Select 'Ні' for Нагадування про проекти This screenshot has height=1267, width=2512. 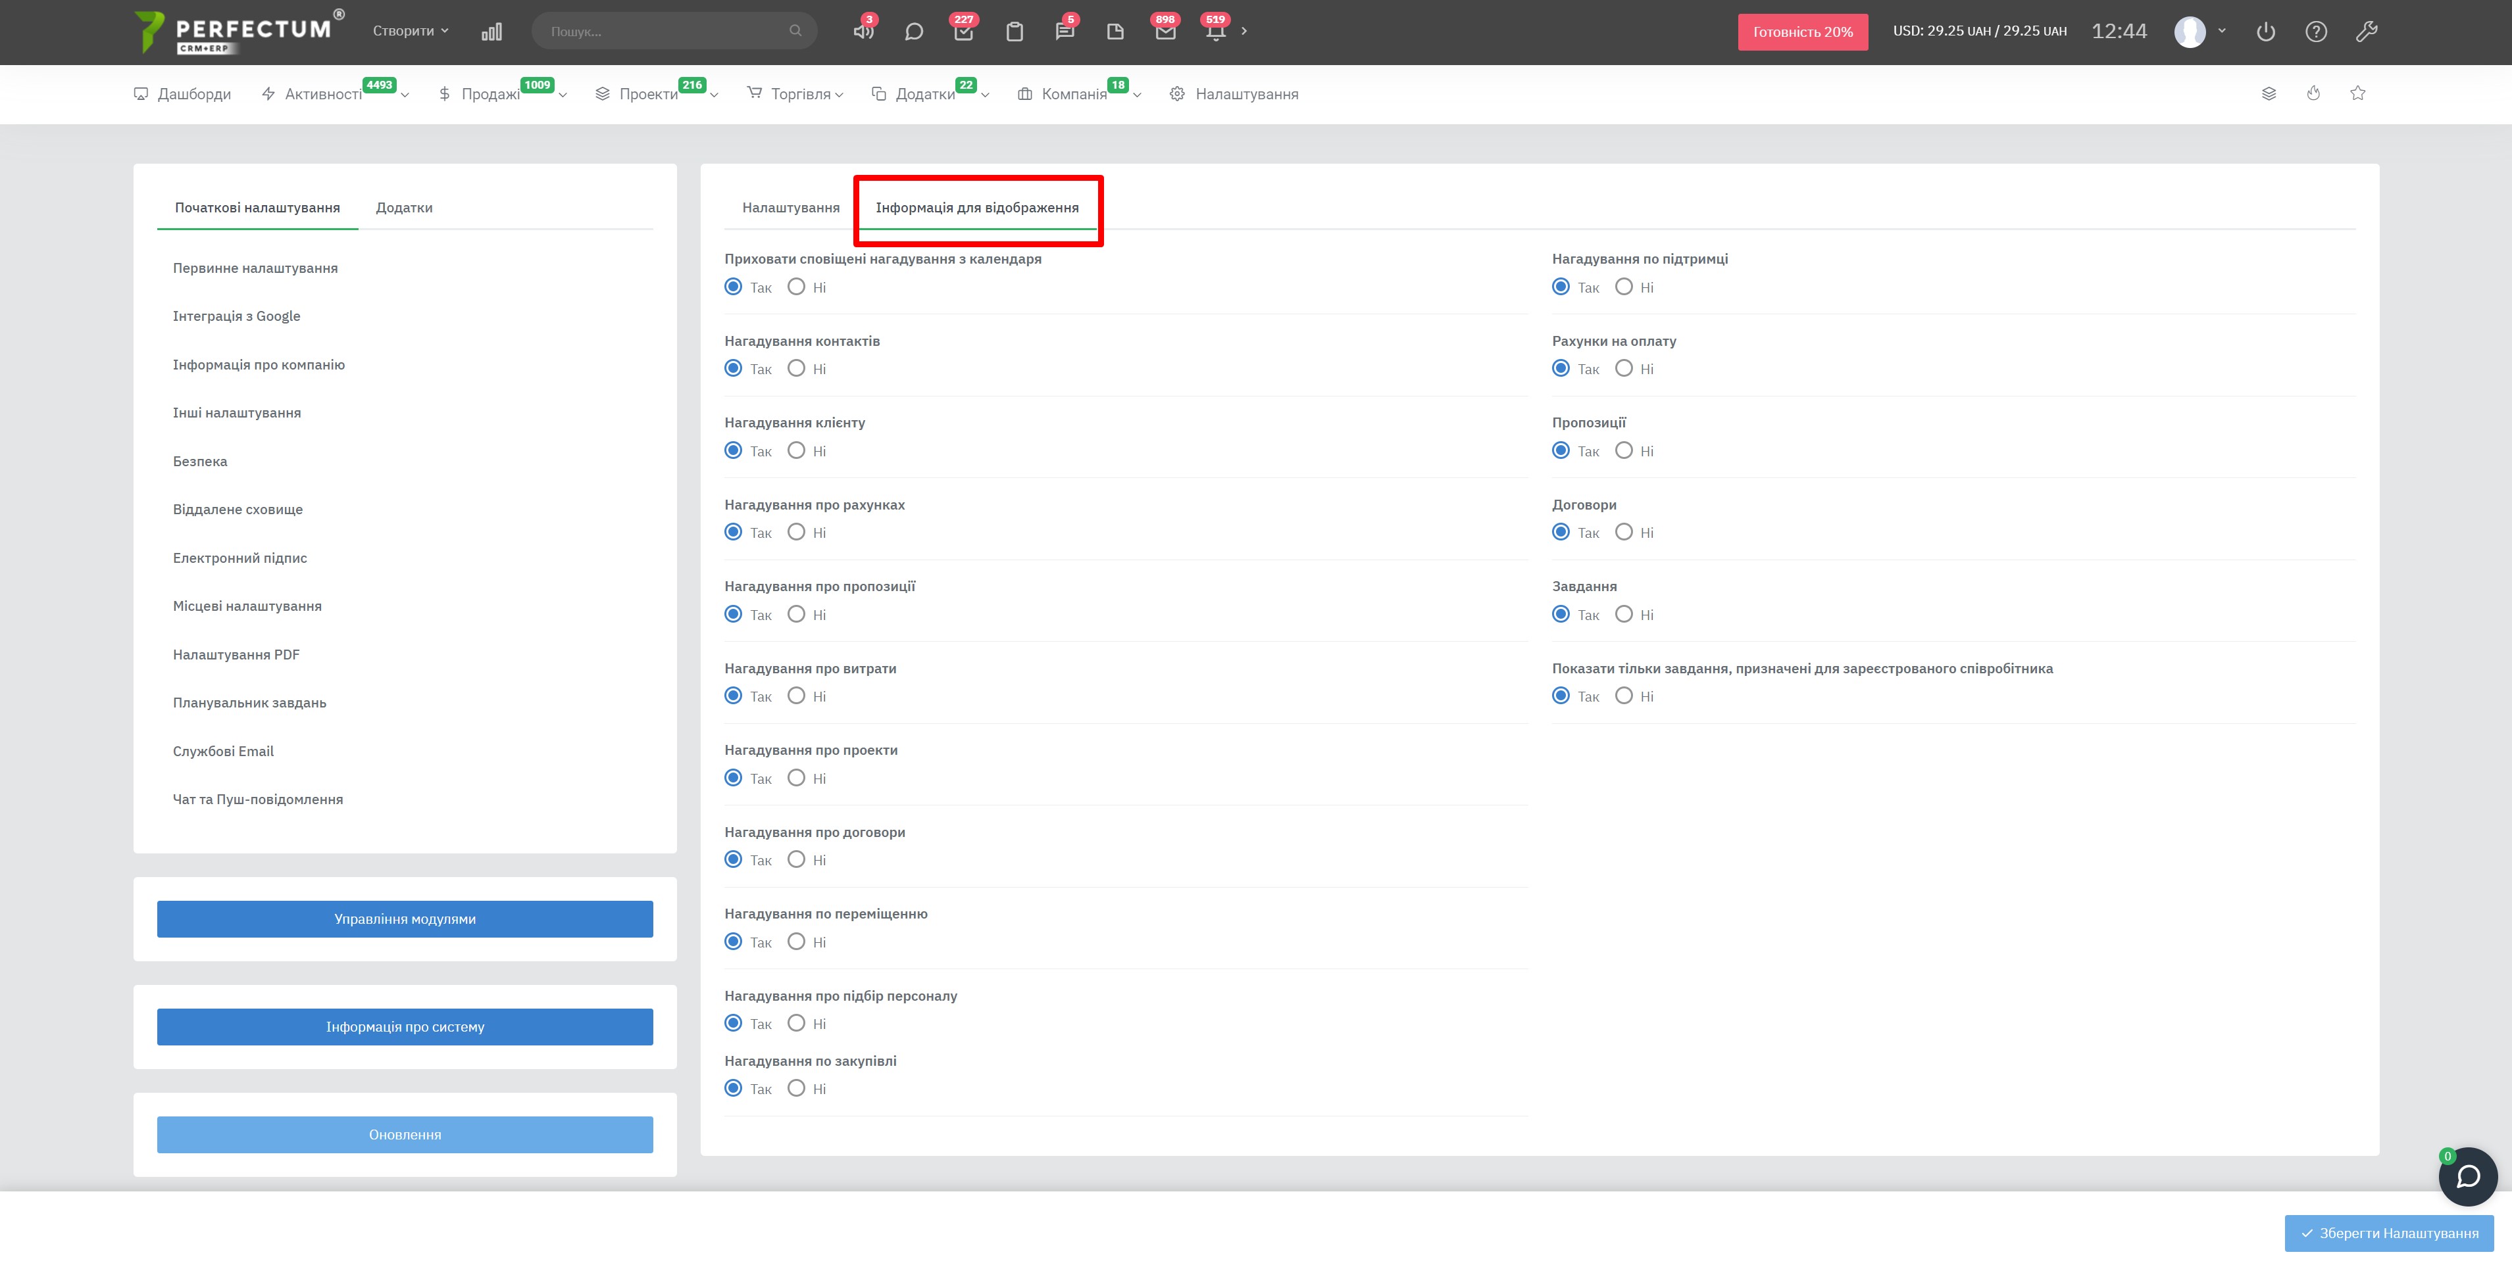[797, 778]
